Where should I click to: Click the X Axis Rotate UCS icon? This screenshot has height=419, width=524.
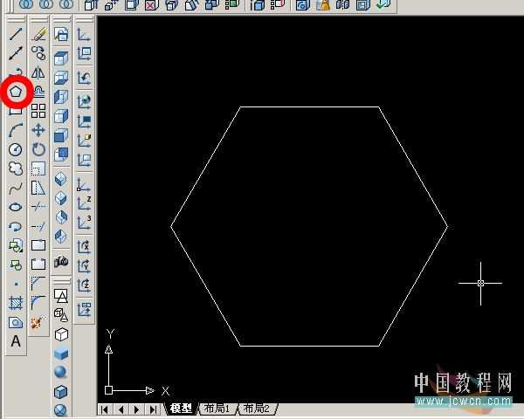click(84, 246)
